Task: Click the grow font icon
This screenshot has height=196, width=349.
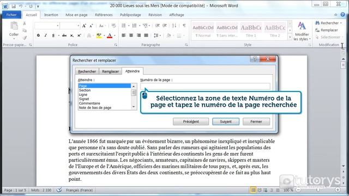Action: [84, 26]
